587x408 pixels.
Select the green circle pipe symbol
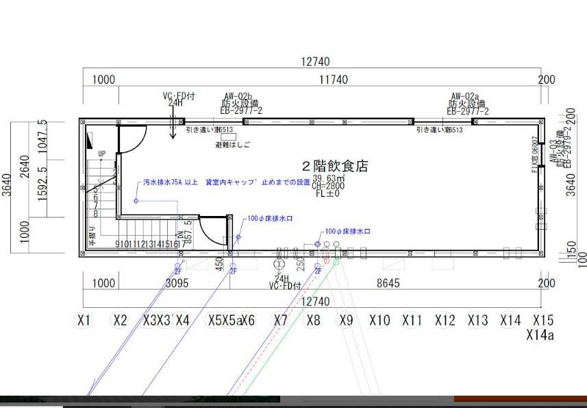[336, 245]
